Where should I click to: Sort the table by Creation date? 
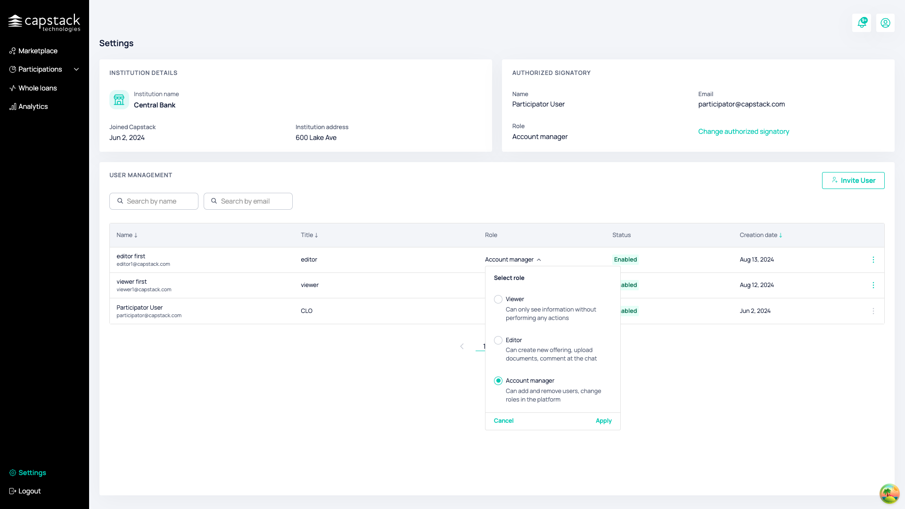[761, 235]
